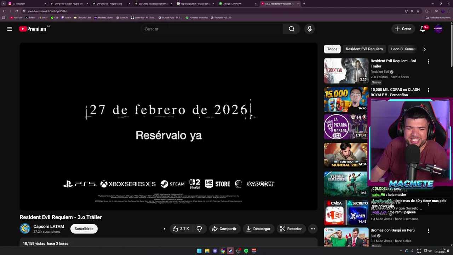Switch to the Instagram browser tab
This screenshot has height=255, width=453.
(x=27, y=4)
